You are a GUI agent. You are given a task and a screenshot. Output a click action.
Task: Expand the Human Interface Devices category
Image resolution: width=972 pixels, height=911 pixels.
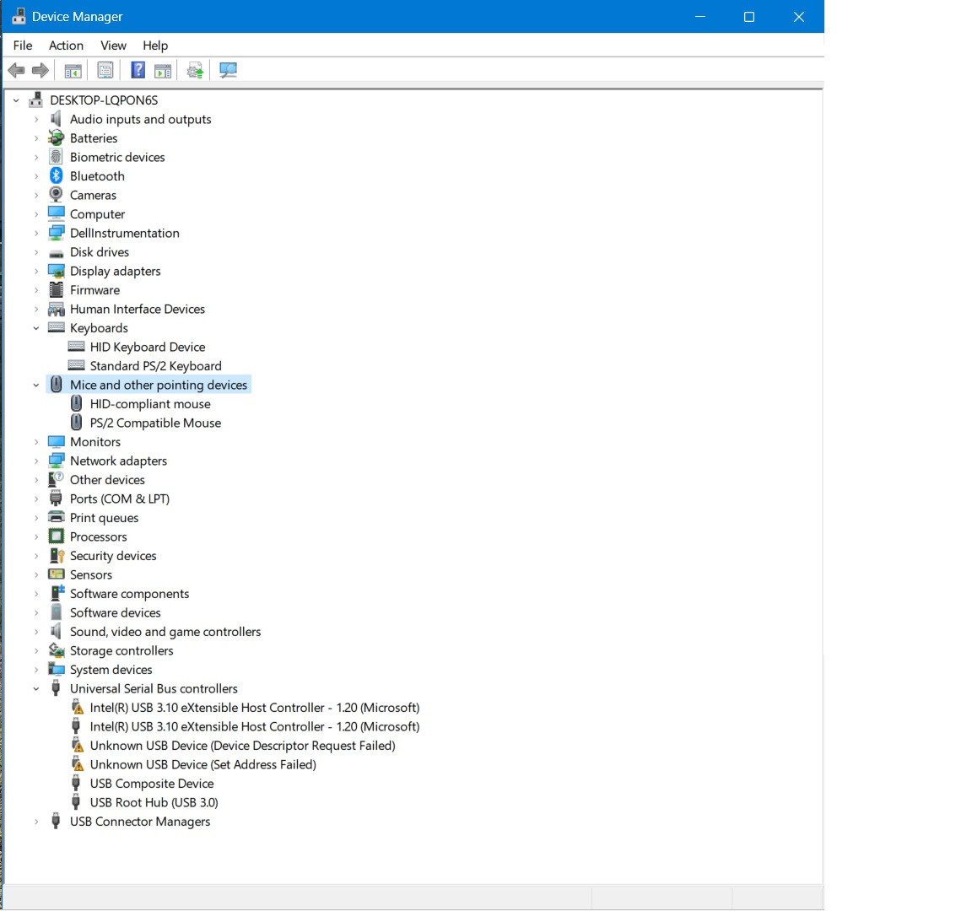coord(36,310)
